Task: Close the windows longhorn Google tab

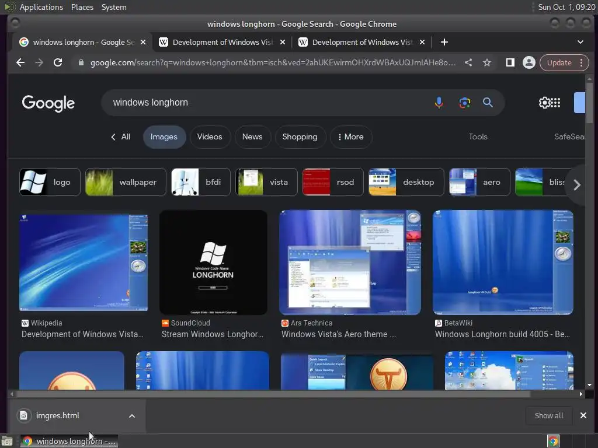Action: click(143, 42)
